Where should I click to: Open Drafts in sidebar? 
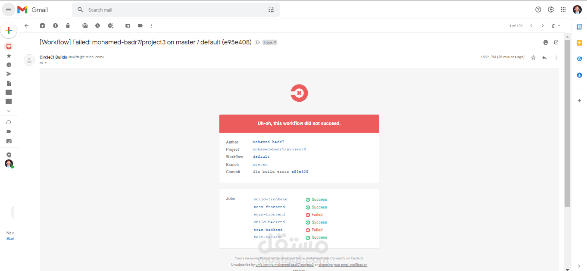point(9,83)
